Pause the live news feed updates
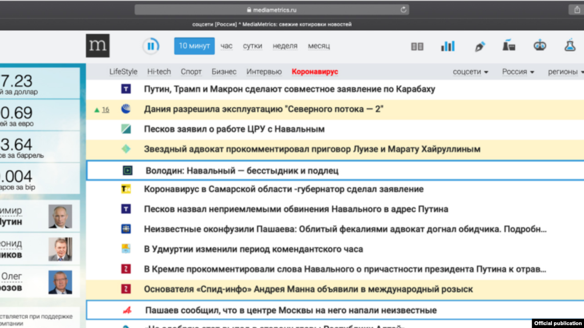 pyautogui.click(x=151, y=46)
